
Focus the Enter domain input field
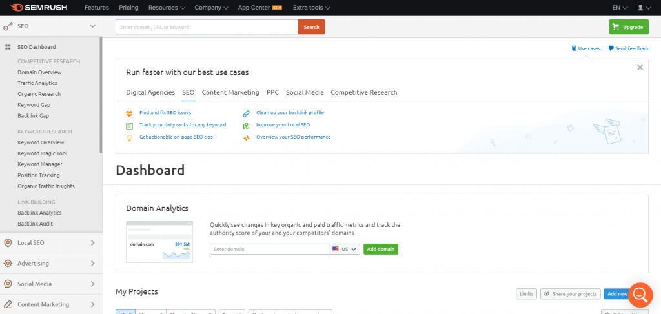coord(269,249)
